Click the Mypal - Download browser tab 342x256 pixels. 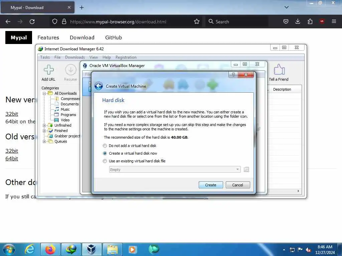coord(37,7)
